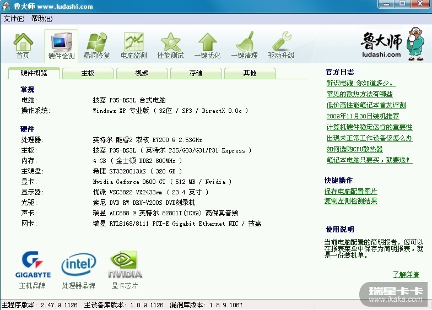Select the 技嘉 P35-DS3L 台式电脑 text
The width and height of the screenshot is (432, 310).
(129, 100)
